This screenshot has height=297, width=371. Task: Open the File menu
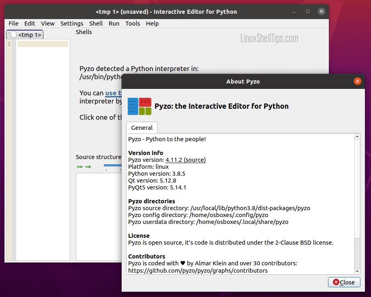13,24
